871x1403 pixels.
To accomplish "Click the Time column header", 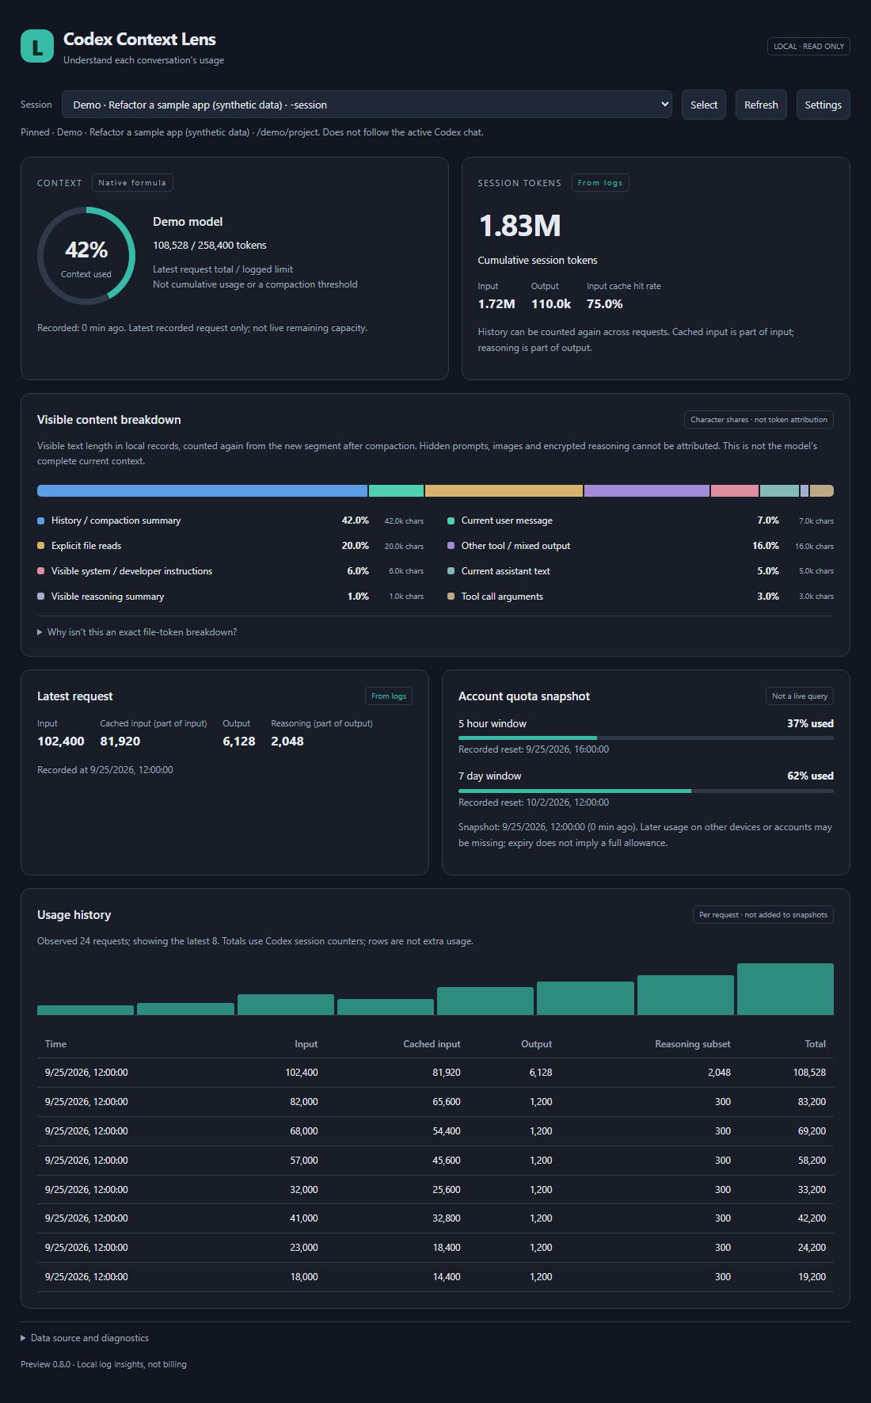I will coord(55,1044).
